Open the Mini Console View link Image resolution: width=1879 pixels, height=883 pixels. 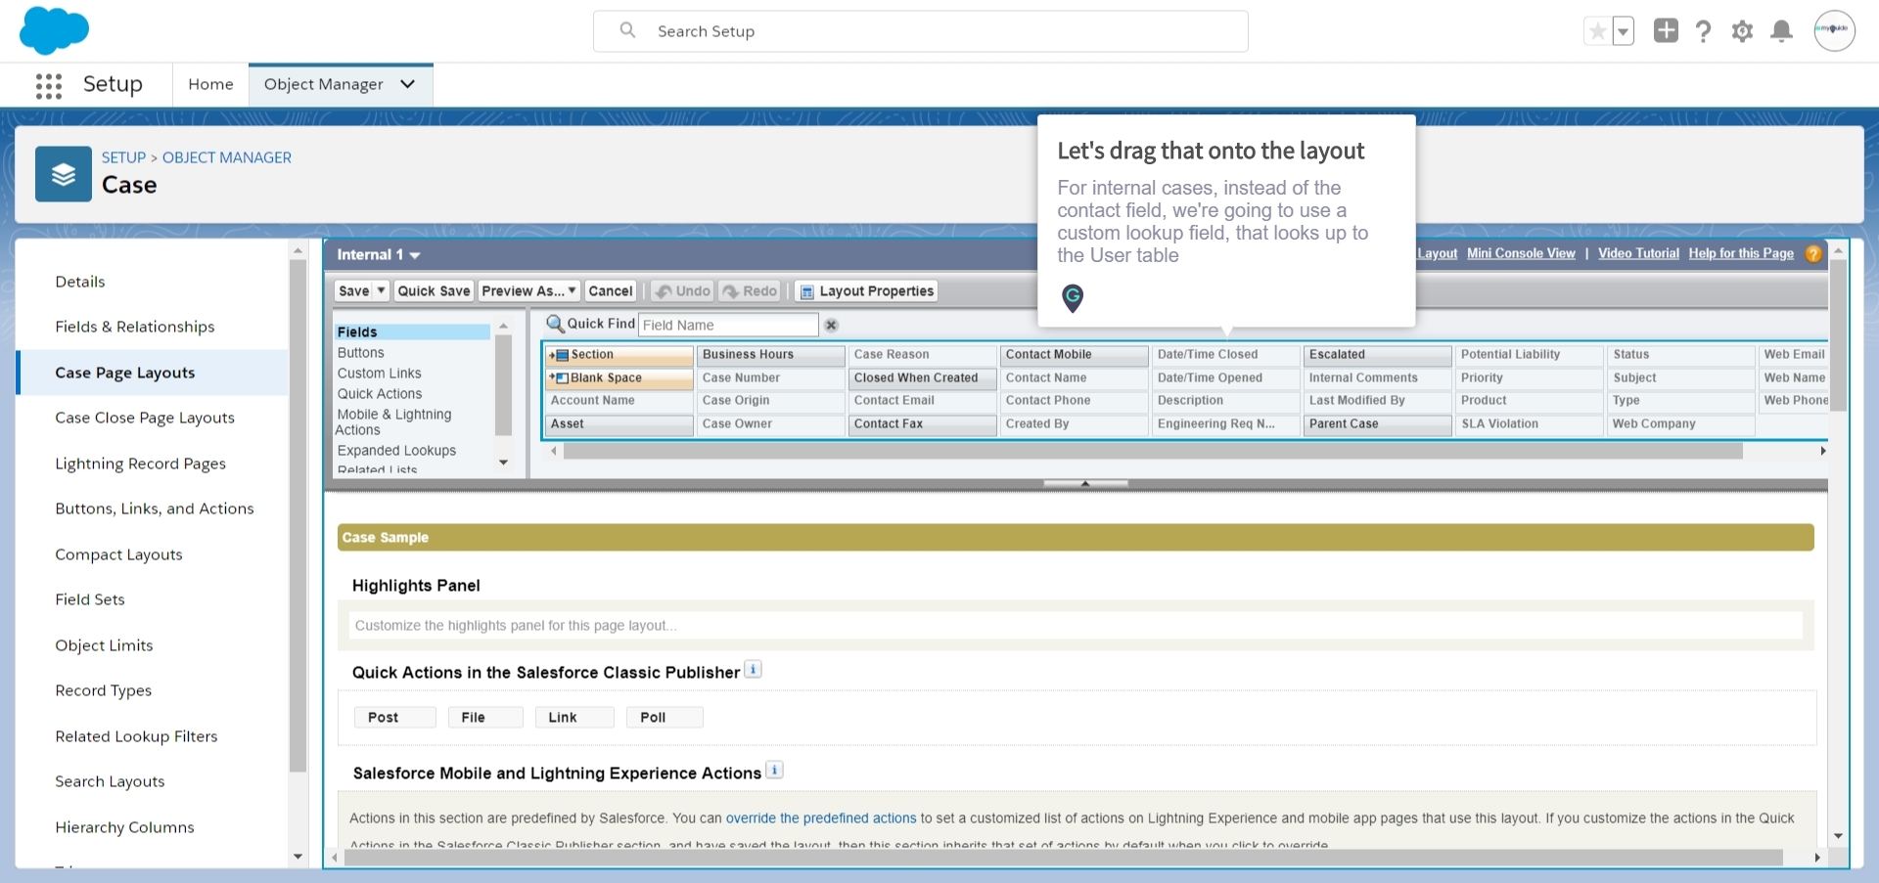(1521, 253)
